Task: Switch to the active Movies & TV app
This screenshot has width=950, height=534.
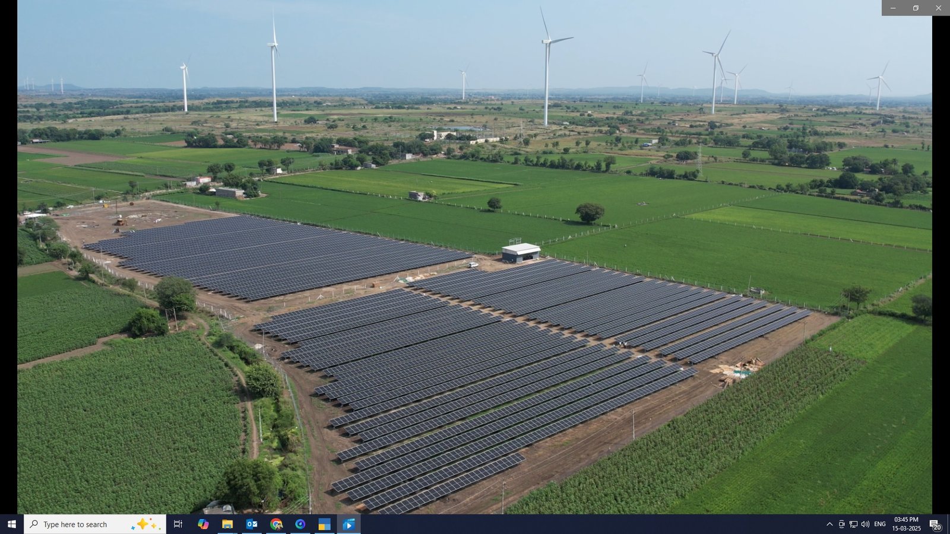Action: pos(348,524)
